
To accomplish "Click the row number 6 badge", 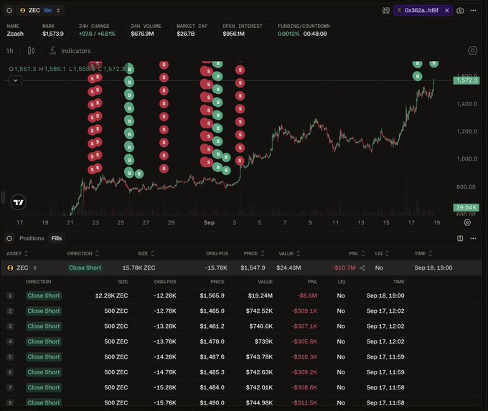I will click(x=10, y=372).
